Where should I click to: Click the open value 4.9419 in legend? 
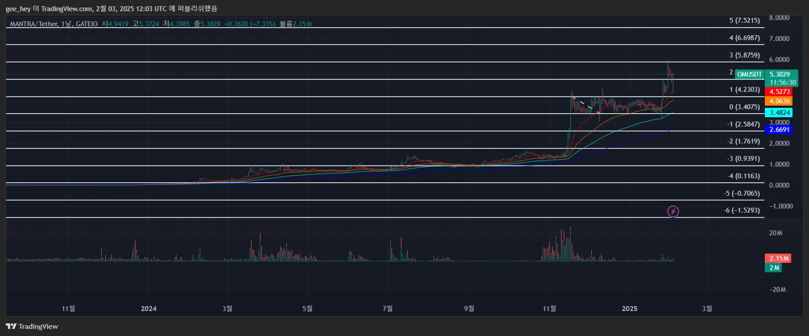tap(118, 24)
